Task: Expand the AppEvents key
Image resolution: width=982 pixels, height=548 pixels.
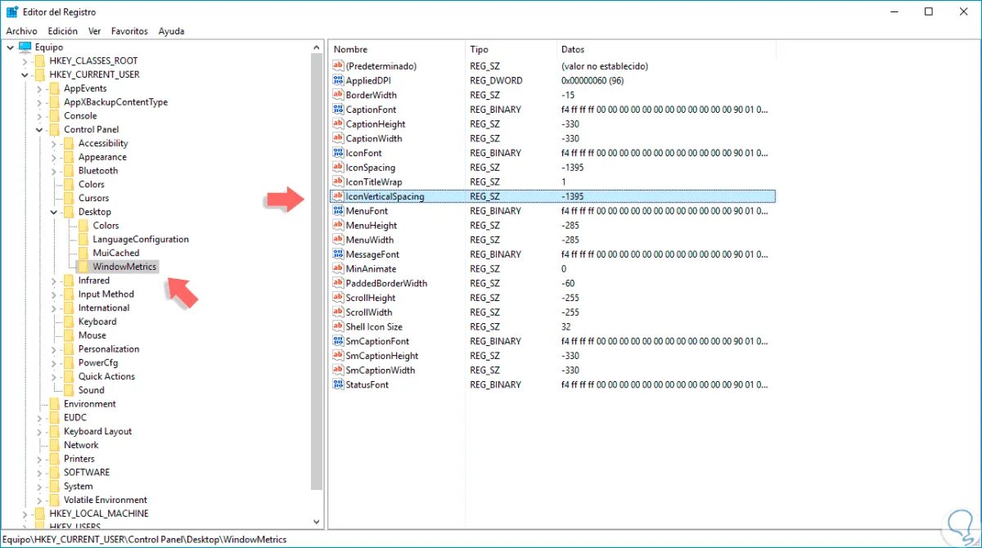Action: coord(39,88)
